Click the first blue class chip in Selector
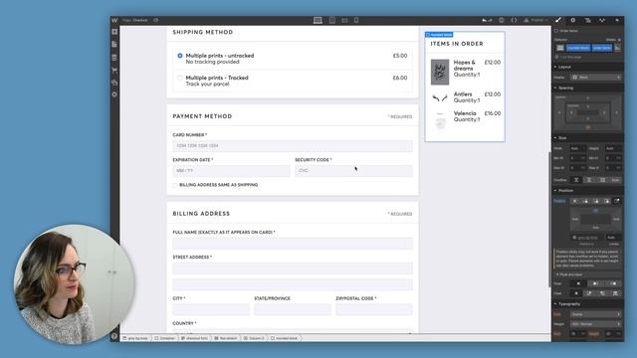The height and width of the screenshot is (358, 637). [x=578, y=48]
